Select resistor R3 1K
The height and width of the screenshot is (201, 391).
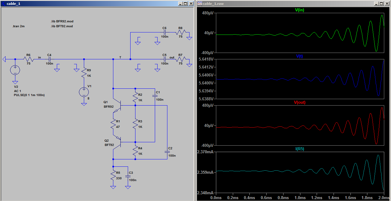135,124
